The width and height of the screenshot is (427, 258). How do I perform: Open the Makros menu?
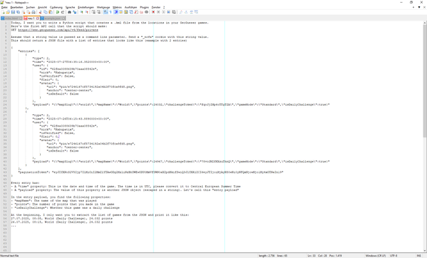(117, 8)
